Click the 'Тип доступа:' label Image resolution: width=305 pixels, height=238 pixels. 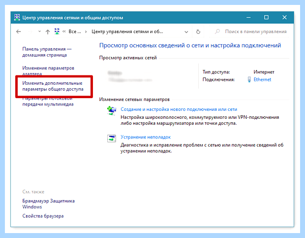click(x=216, y=72)
